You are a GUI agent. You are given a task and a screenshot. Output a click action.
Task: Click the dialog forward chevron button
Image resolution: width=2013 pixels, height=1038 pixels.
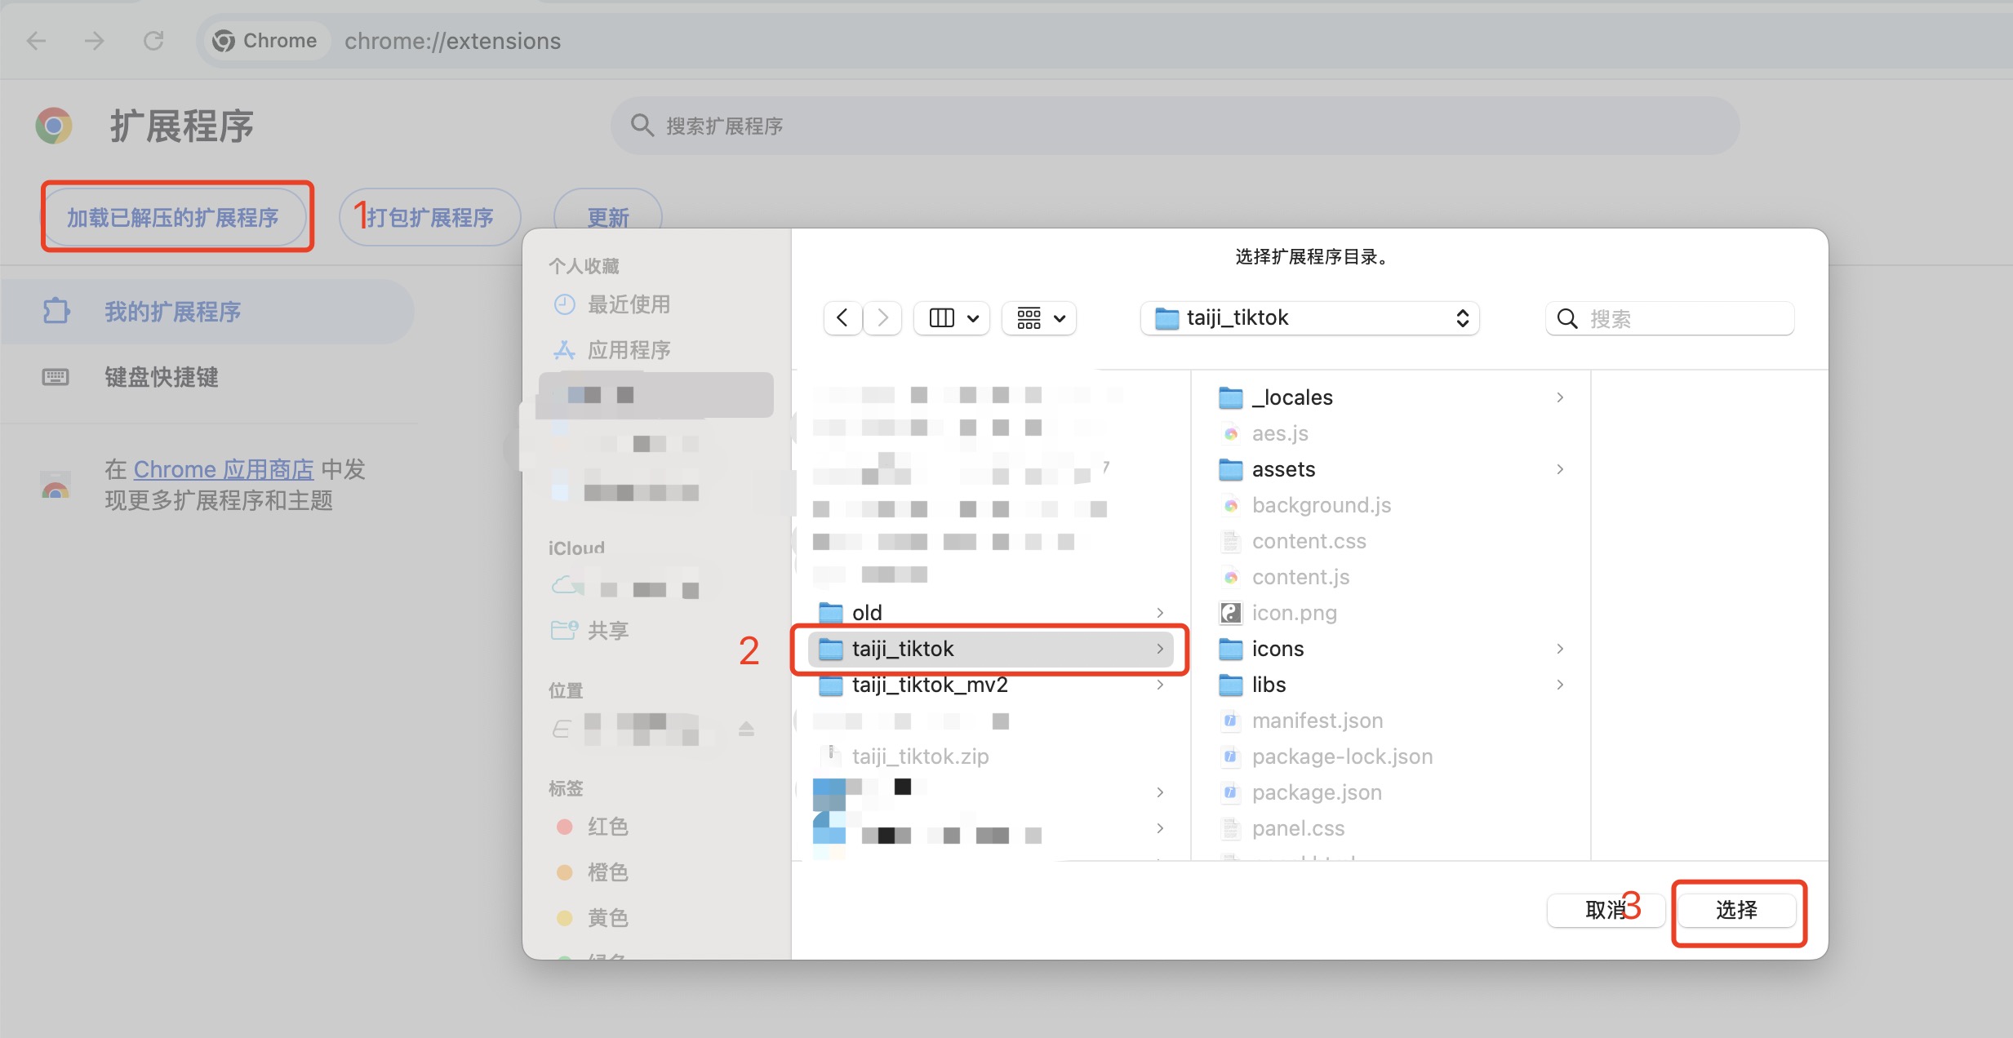pos(882,317)
